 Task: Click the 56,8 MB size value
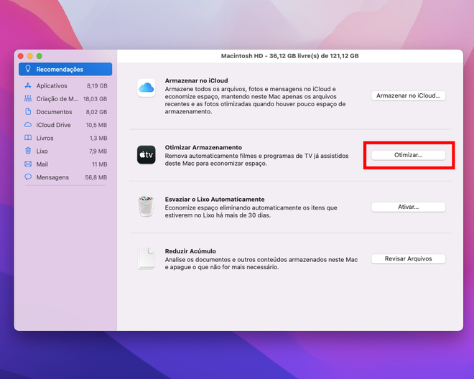pyautogui.click(x=96, y=177)
